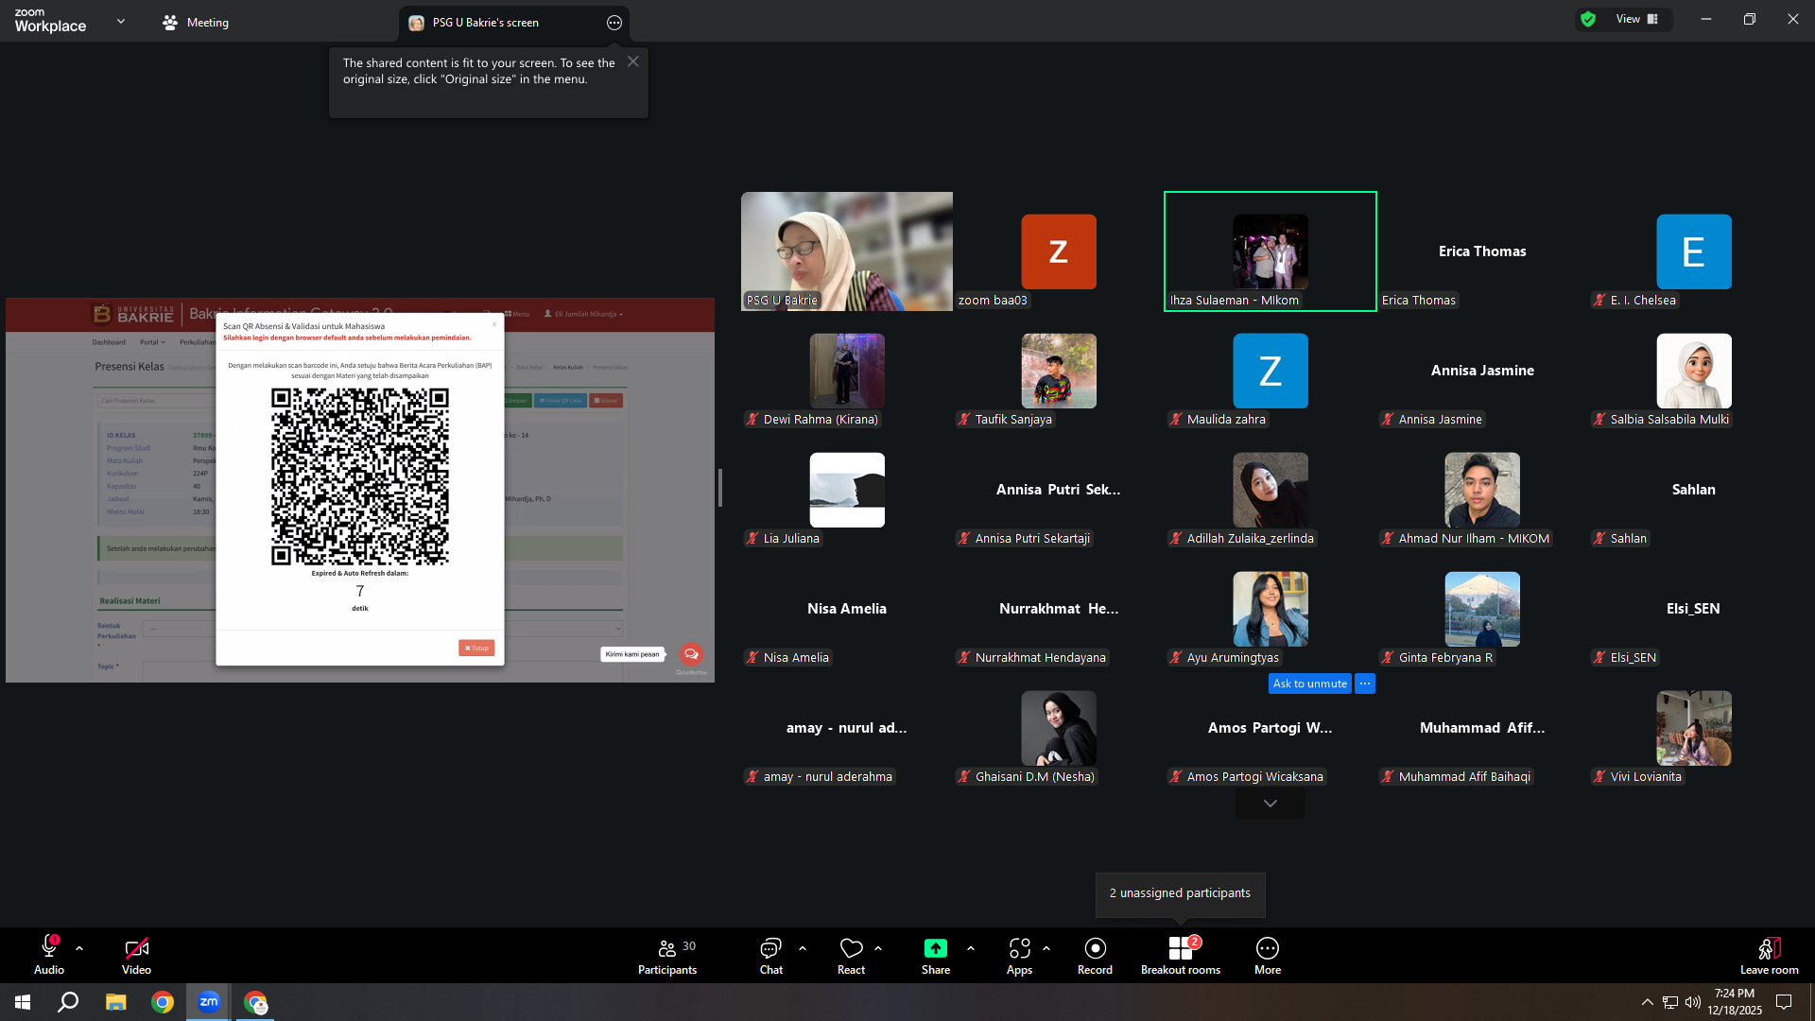Select Vivi Lovianita's participant tile
The height and width of the screenshot is (1021, 1815).
click(1694, 728)
